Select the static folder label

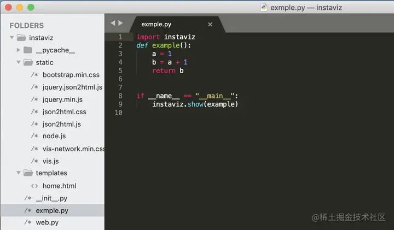(44, 62)
